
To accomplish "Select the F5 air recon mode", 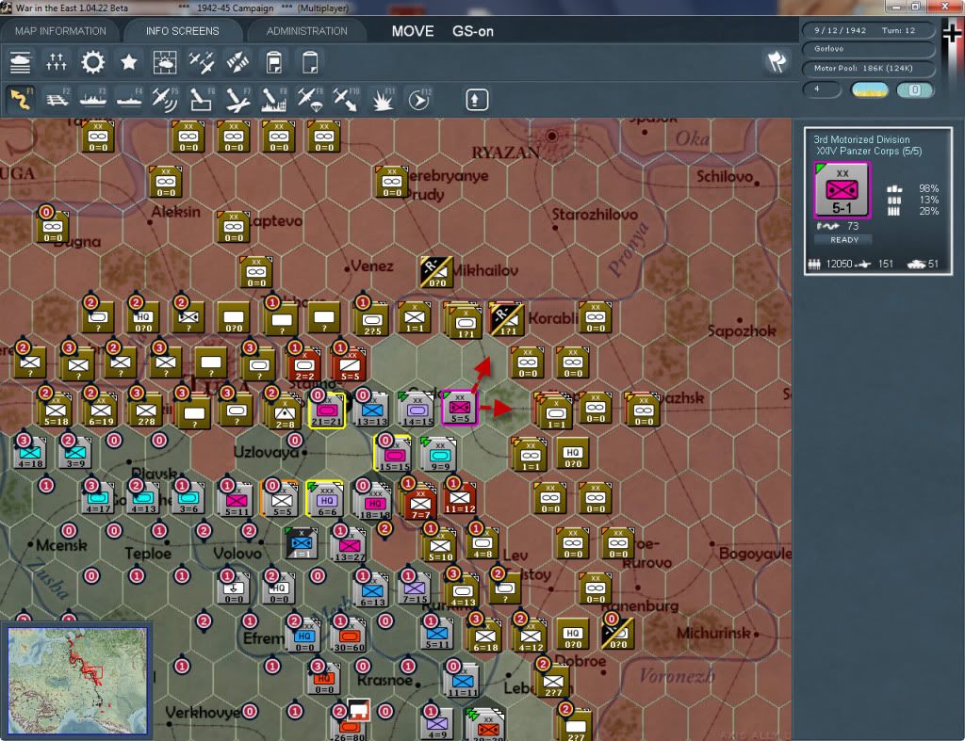I will [165, 99].
